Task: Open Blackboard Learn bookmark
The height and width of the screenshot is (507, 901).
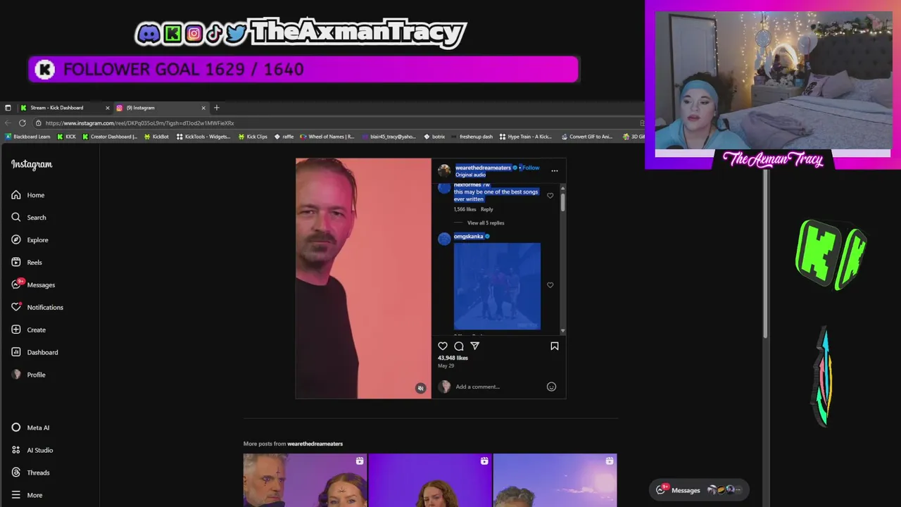Action: pos(27,137)
